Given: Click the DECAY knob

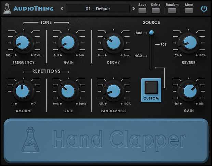Looking at the screenshot, I should tap(114, 43).
